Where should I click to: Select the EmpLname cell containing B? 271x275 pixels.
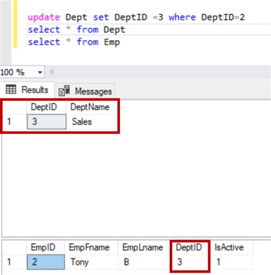click(x=144, y=262)
